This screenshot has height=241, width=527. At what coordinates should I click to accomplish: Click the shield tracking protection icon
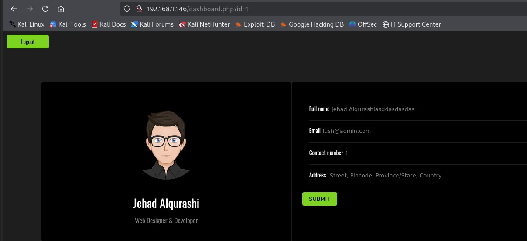coord(127,9)
